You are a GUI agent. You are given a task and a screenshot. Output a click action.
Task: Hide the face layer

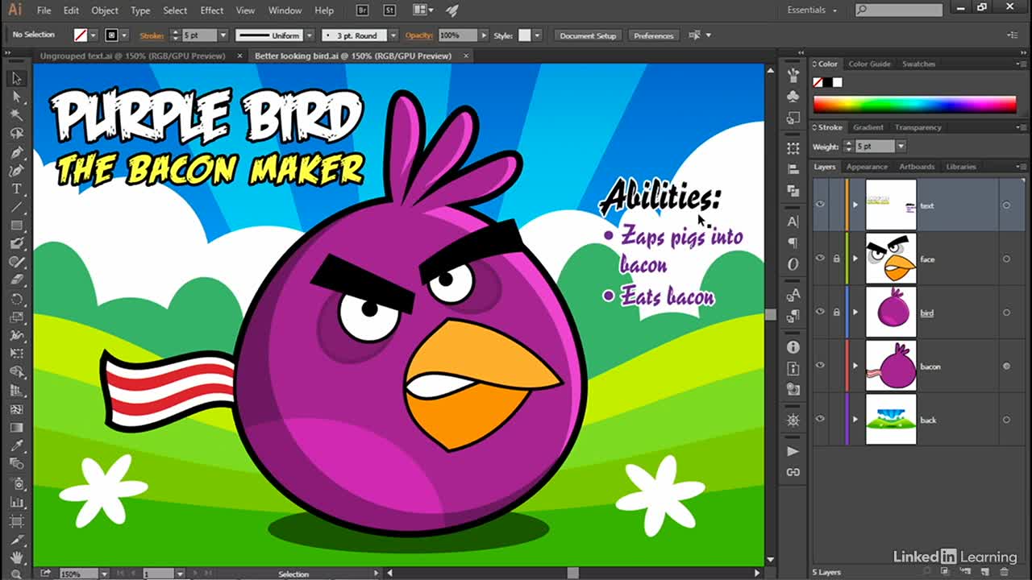(820, 259)
